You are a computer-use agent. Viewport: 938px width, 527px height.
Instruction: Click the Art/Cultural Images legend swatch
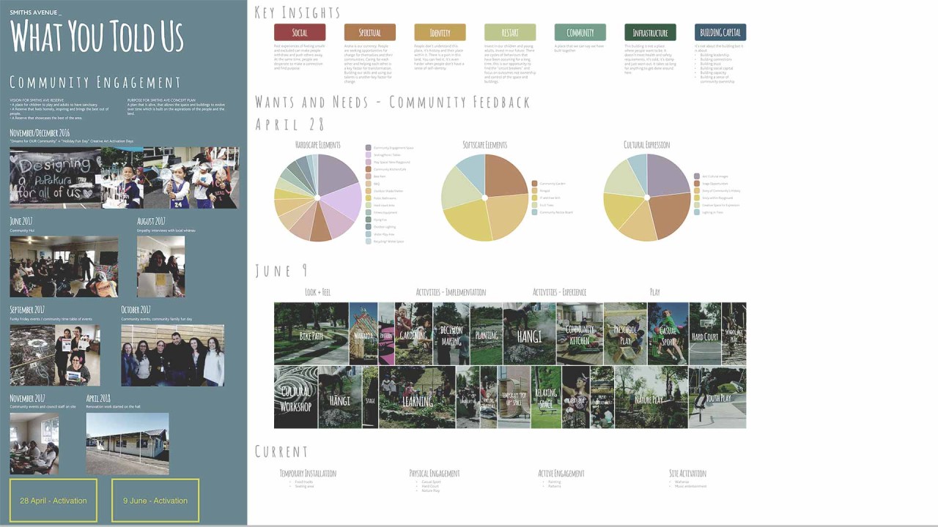coord(697,176)
